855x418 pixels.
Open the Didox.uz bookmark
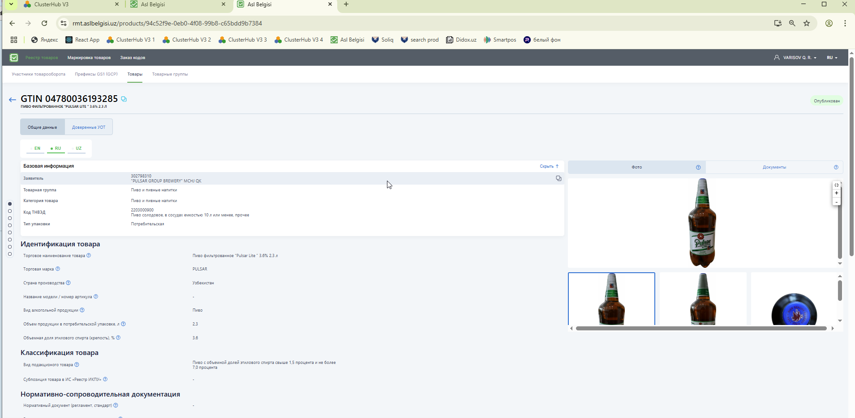(461, 40)
